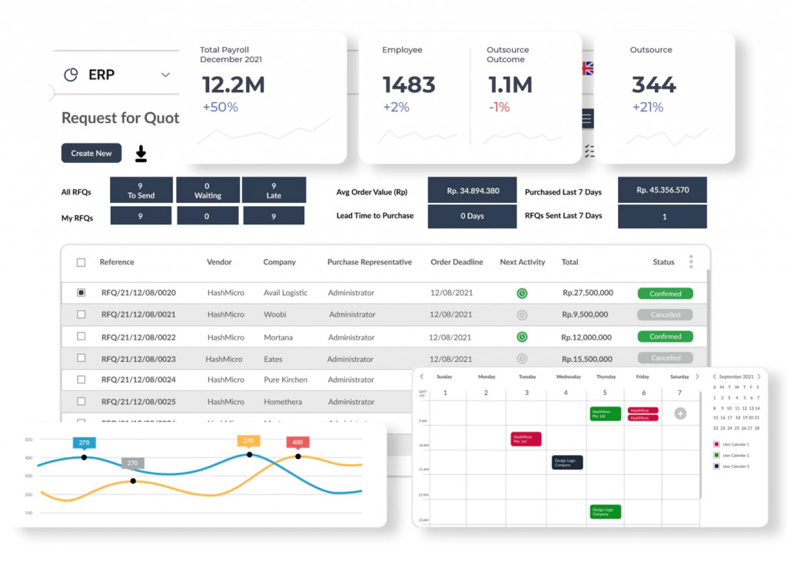Screen dimensions: 787x561
Task: Go to next week using right chevron
Action: pos(697,377)
